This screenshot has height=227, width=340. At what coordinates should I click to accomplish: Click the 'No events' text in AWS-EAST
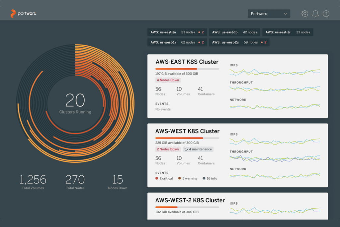(x=163, y=110)
